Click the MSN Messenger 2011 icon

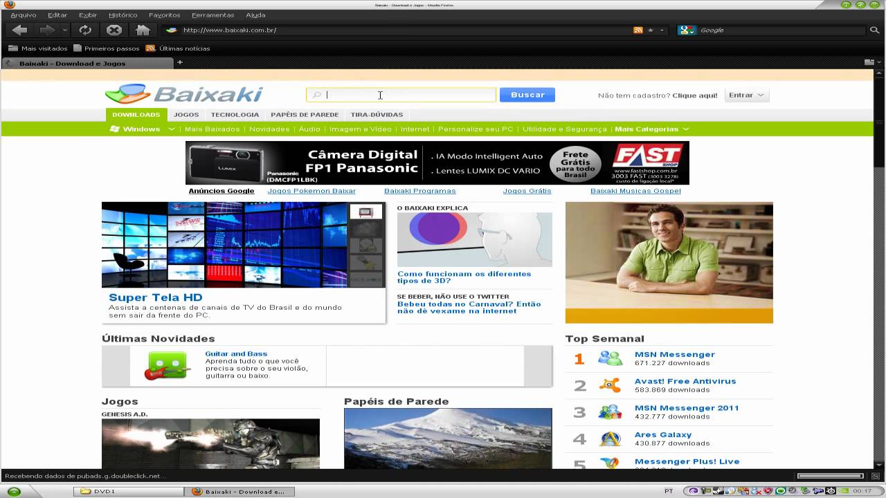[x=610, y=412]
